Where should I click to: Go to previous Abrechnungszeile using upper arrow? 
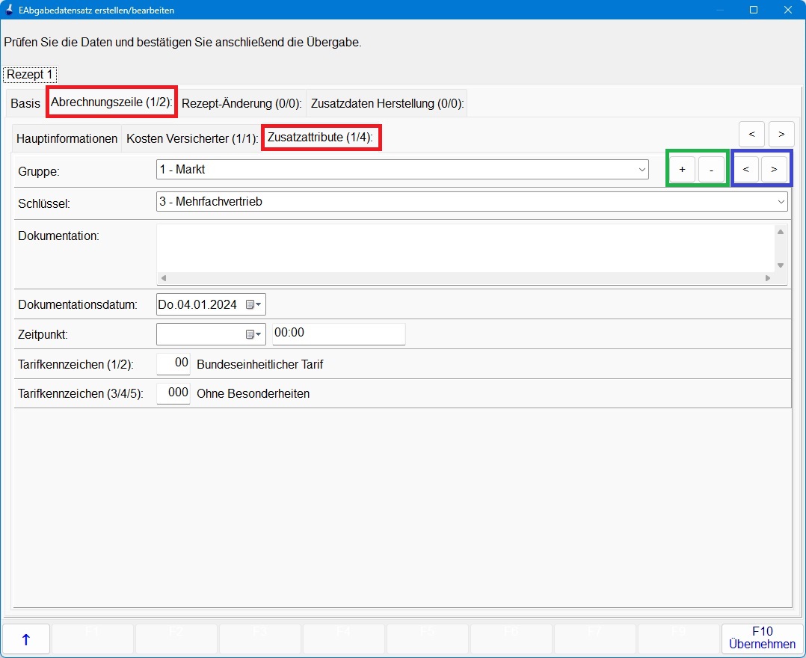coord(751,134)
